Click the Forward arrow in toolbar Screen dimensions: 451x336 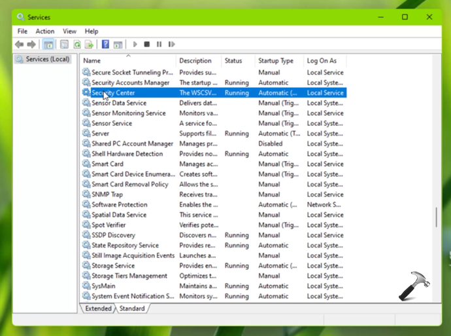31,45
